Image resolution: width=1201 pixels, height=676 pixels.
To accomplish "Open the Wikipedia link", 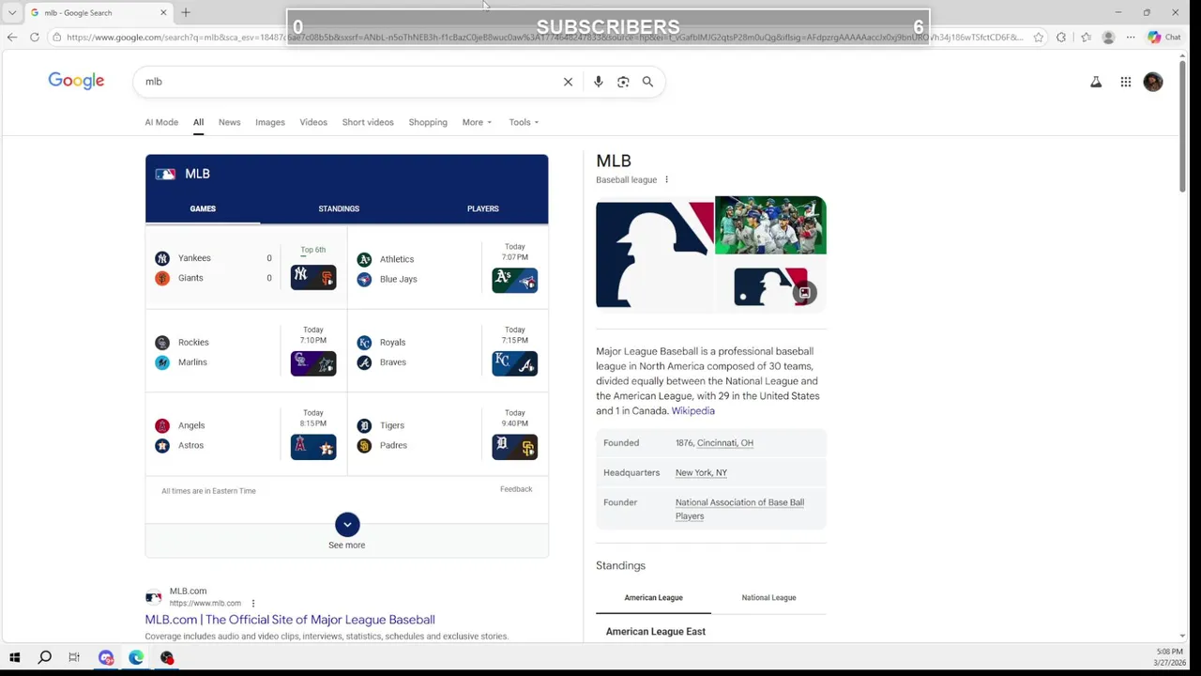I will [692, 410].
